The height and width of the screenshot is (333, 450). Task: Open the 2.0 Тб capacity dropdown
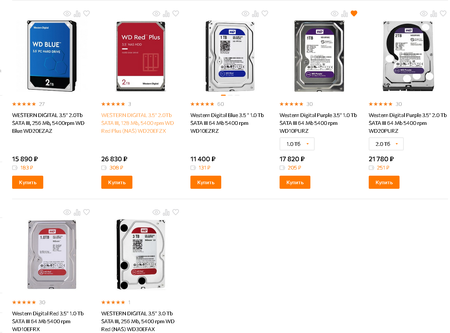click(386, 144)
